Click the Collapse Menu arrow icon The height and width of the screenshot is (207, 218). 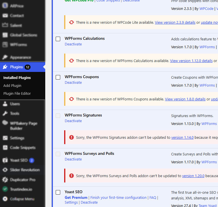[x=5, y=199]
